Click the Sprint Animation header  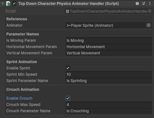pos(21,62)
